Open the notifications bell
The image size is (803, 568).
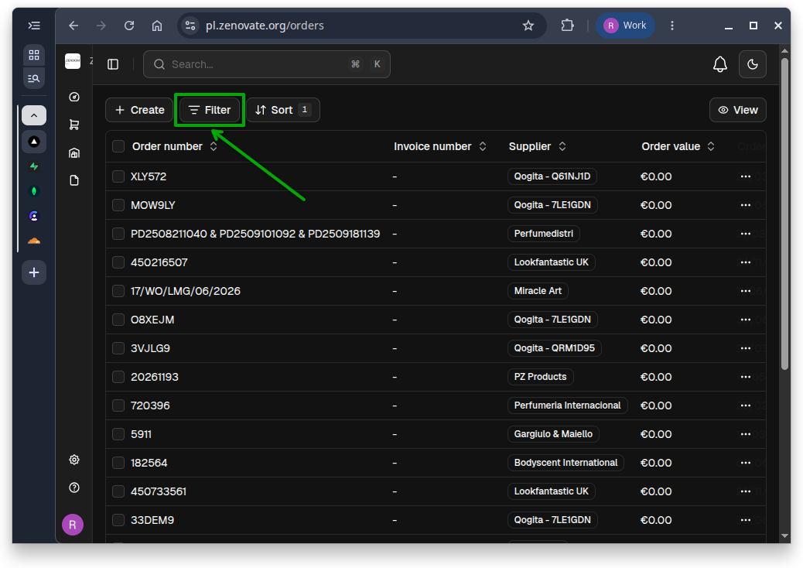pyautogui.click(x=720, y=64)
